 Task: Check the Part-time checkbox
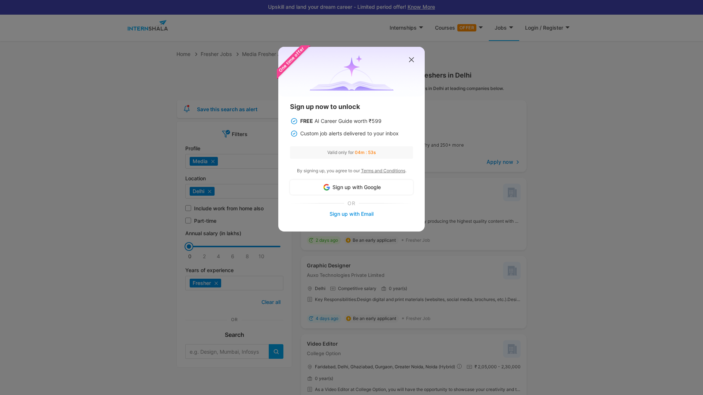[x=188, y=221]
